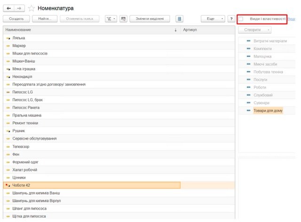
Task: Open the Створити dropdown in right panel
Action: click(255, 30)
